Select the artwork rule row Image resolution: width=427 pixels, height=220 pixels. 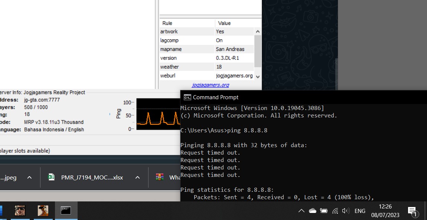(x=207, y=32)
